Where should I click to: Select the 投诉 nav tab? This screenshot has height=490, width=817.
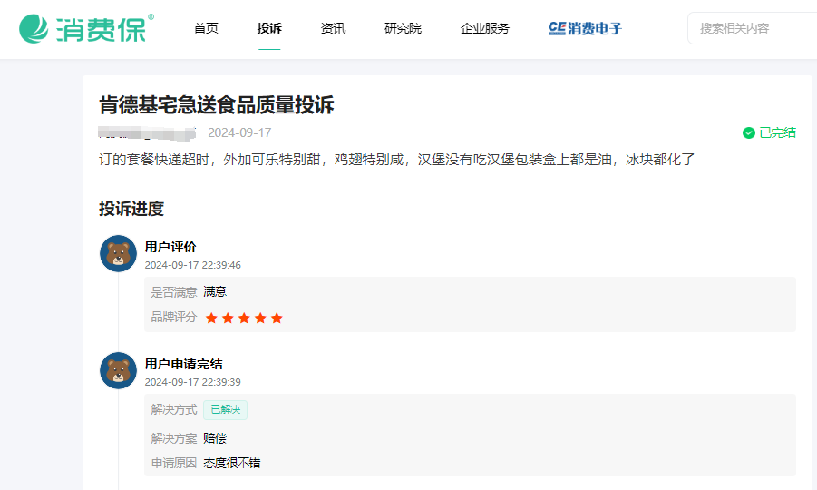coord(269,28)
